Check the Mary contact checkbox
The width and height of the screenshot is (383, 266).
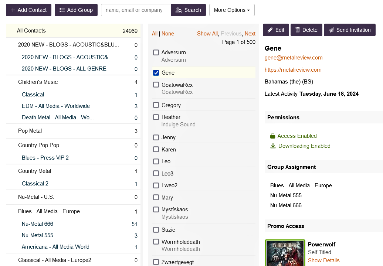[156, 197]
